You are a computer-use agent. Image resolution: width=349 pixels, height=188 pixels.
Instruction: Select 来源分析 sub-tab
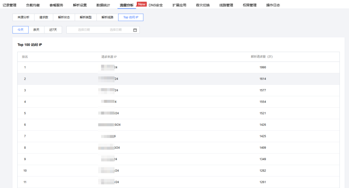[23, 17]
